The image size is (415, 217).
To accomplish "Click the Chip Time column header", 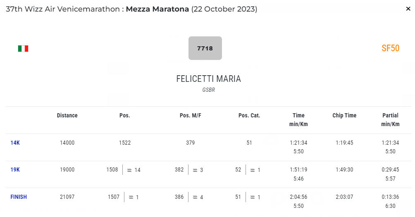I will [x=344, y=116].
